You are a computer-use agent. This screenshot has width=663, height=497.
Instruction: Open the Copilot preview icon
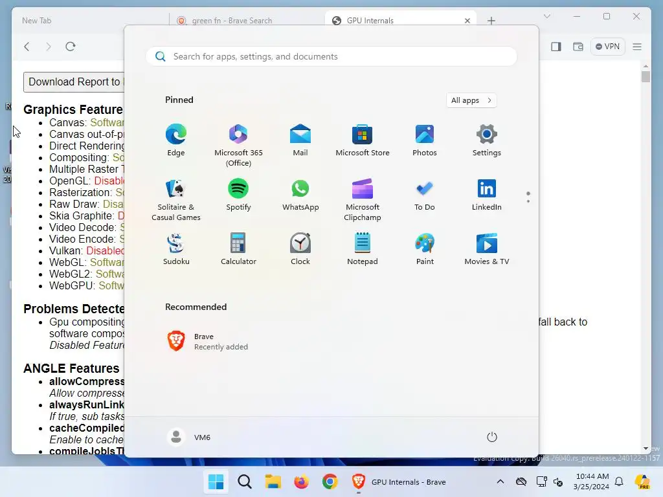click(642, 481)
